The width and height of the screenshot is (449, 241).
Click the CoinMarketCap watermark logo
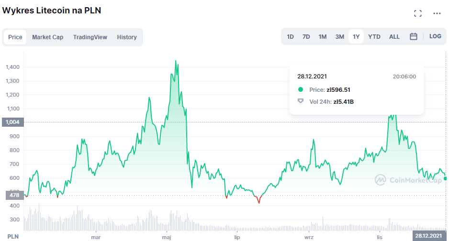click(381, 180)
